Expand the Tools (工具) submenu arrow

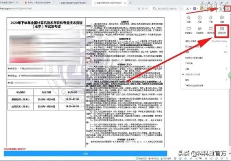click(x=226, y=69)
